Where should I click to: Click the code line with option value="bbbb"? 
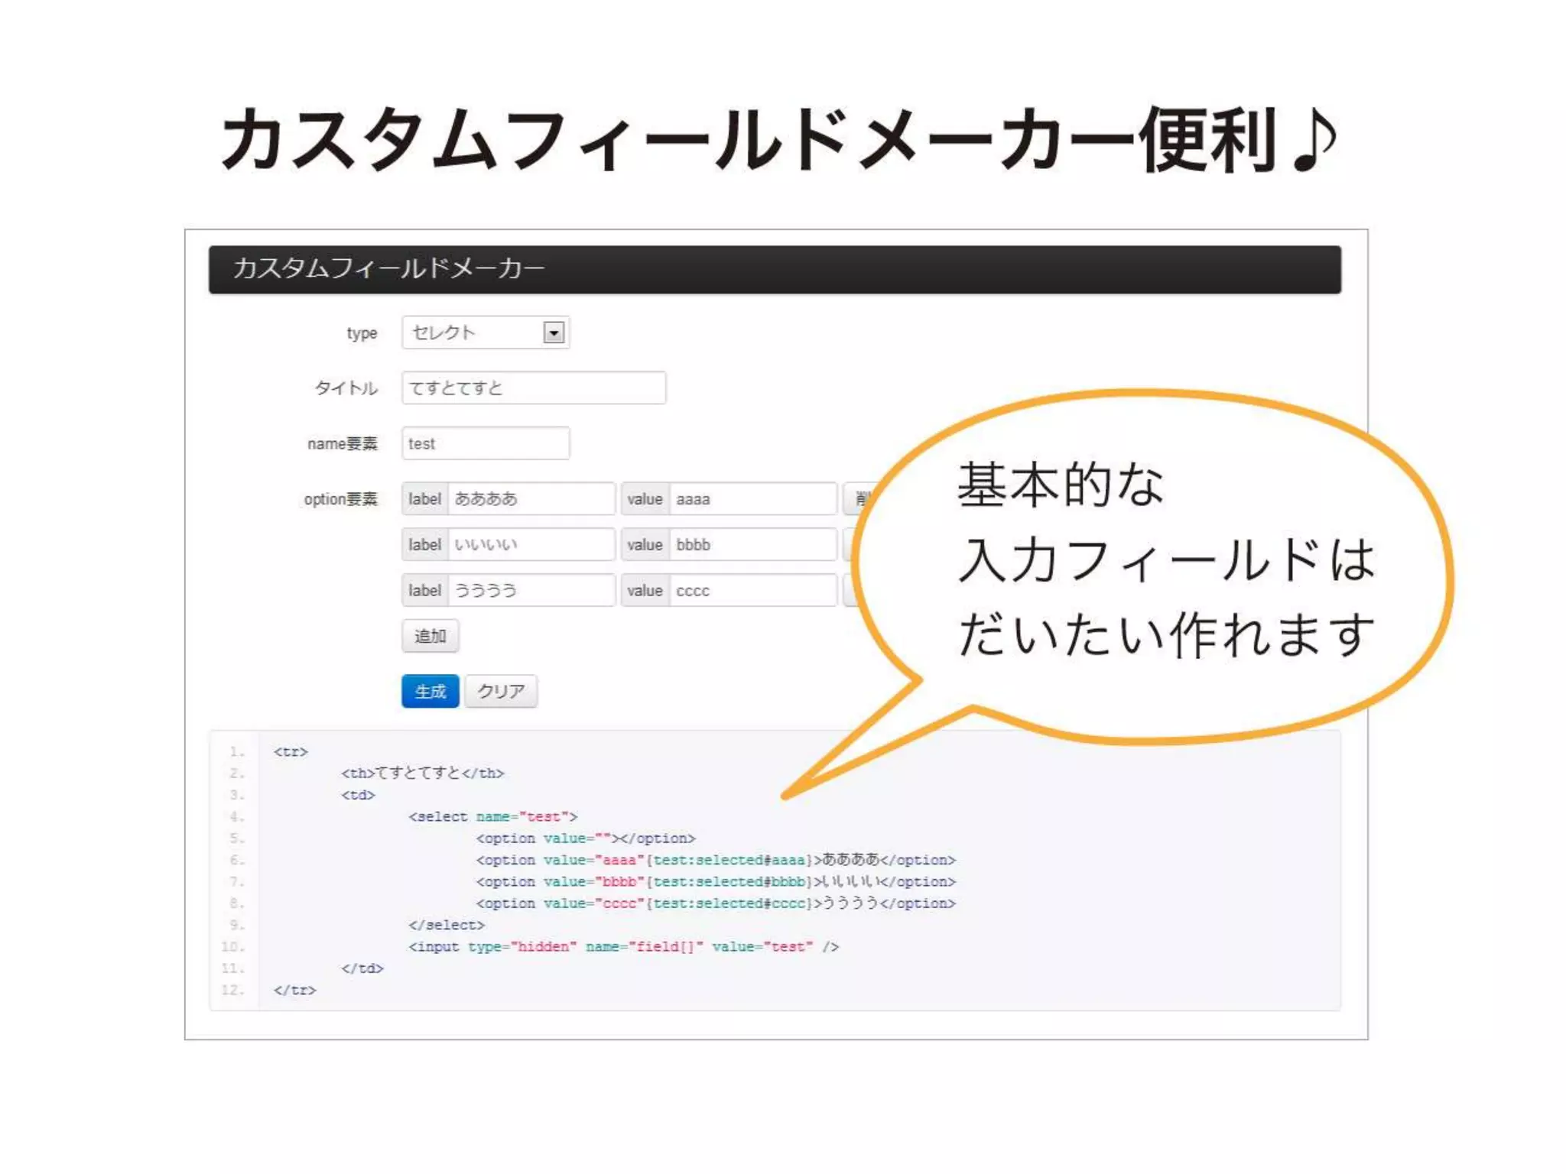click(716, 881)
